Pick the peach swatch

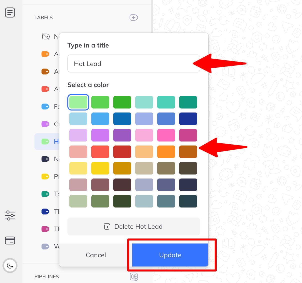(144, 152)
